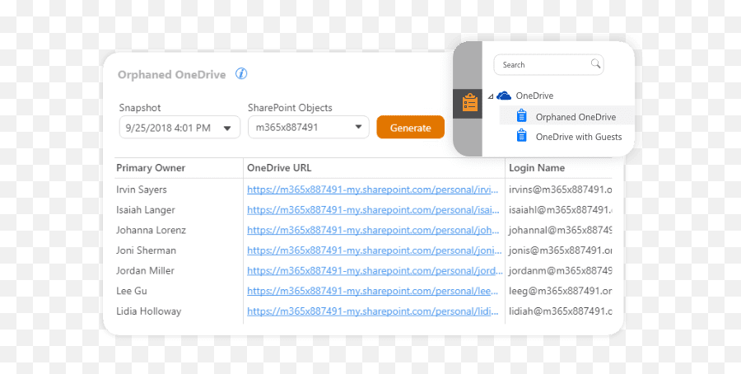Open Johanna Lorenz's OneDrive URL link
Image resolution: width=741 pixels, height=374 pixels.
pos(373,231)
